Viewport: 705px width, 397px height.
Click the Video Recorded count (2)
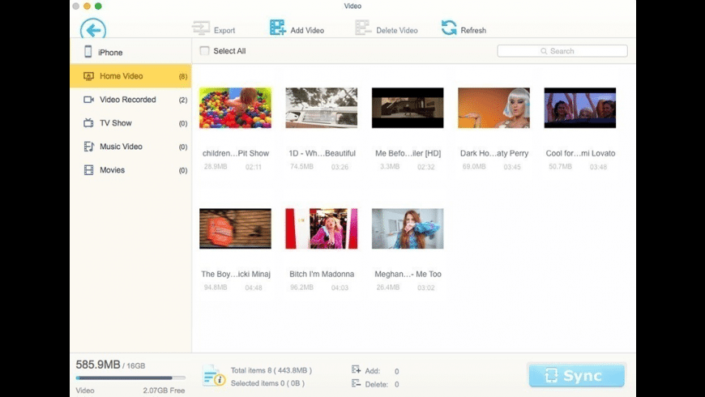point(183,100)
